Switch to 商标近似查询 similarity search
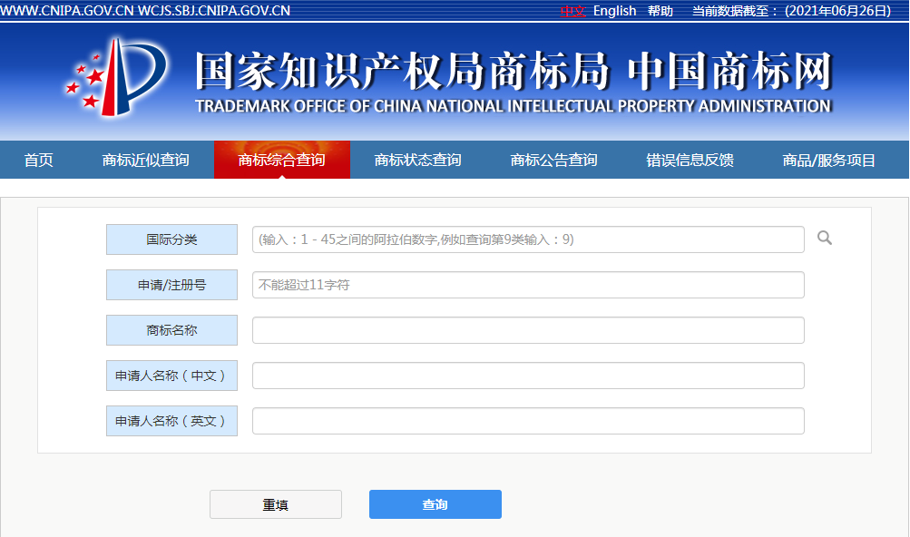The image size is (910, 537). pos(146,159)
